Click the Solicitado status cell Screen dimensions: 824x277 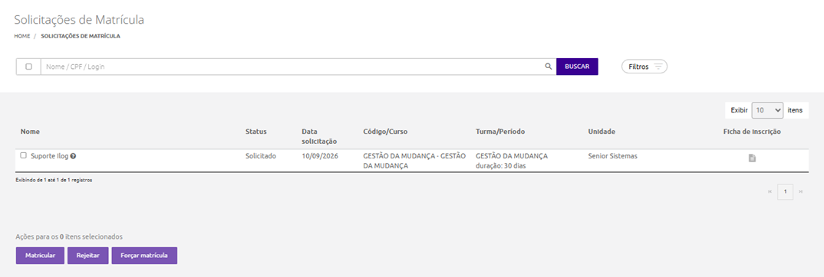click(261, 156)
